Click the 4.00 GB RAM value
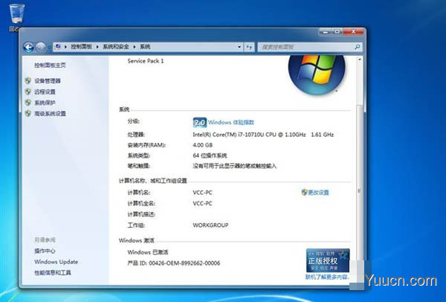 click(202, 145)
